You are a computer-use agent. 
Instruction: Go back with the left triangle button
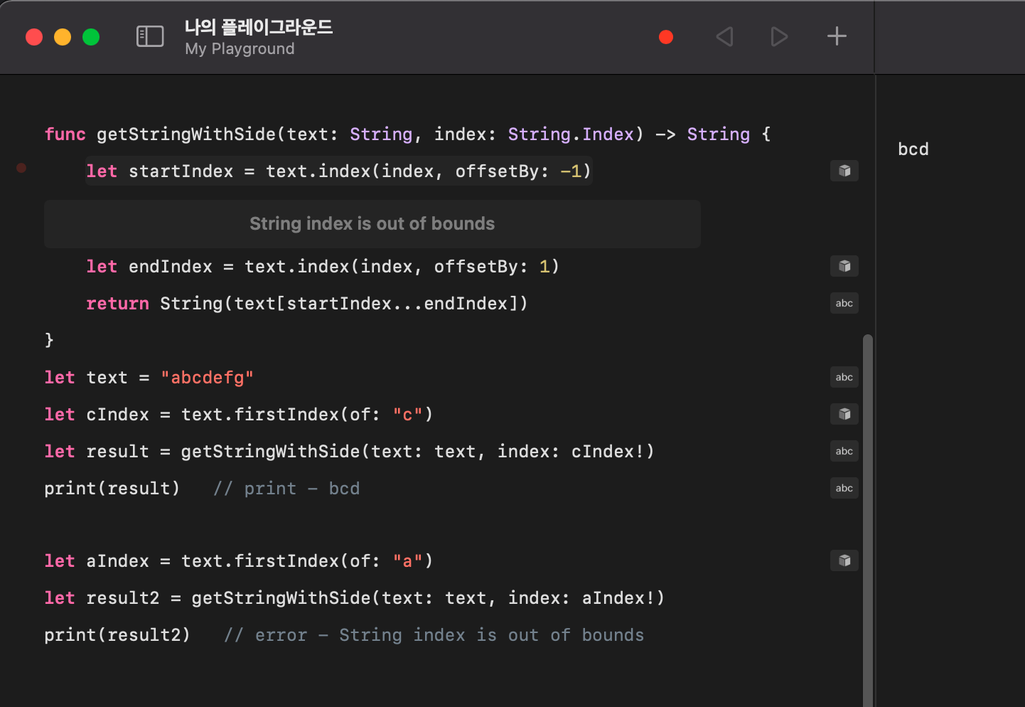coord(724,37)
